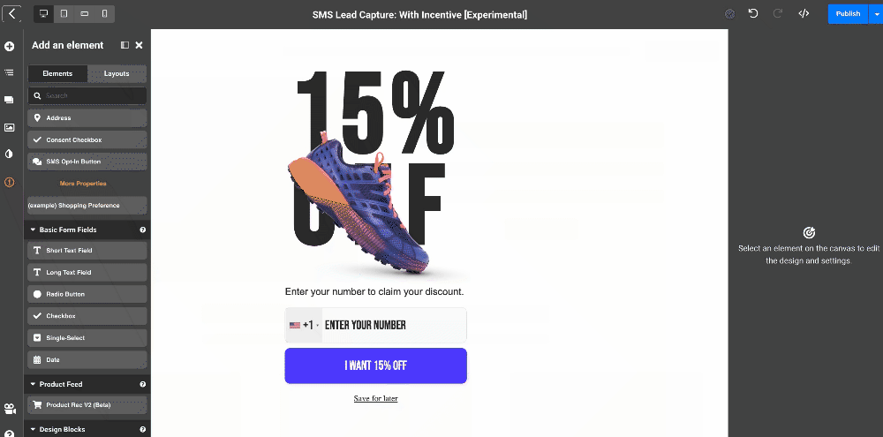The width and height of the screenshot is (883, 437).
Task: Open the contrast theme sidebar icon
Action: point(10,154)
